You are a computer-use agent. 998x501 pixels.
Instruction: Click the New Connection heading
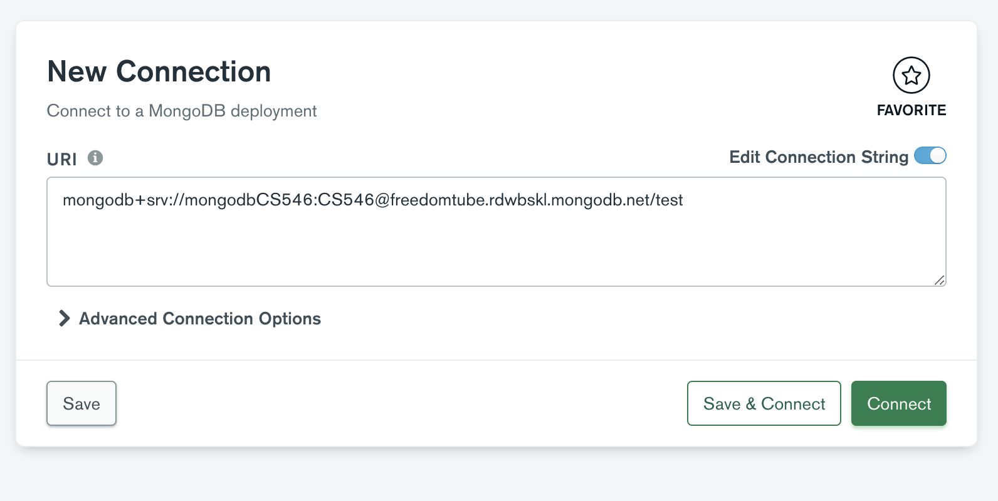coord(158,71)
